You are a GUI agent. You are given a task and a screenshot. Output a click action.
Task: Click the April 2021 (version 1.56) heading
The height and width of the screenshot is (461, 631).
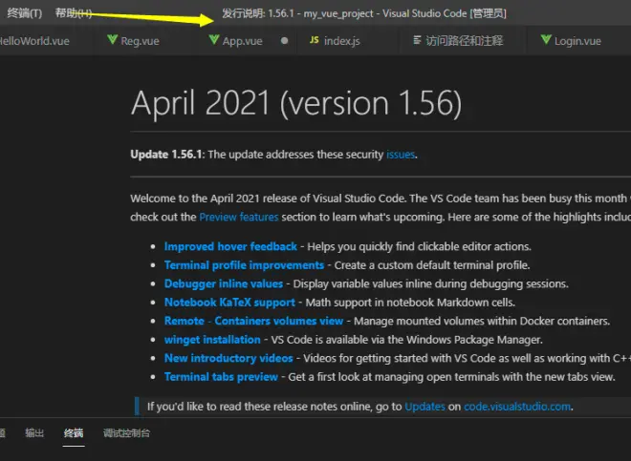(x=296, y=103)
